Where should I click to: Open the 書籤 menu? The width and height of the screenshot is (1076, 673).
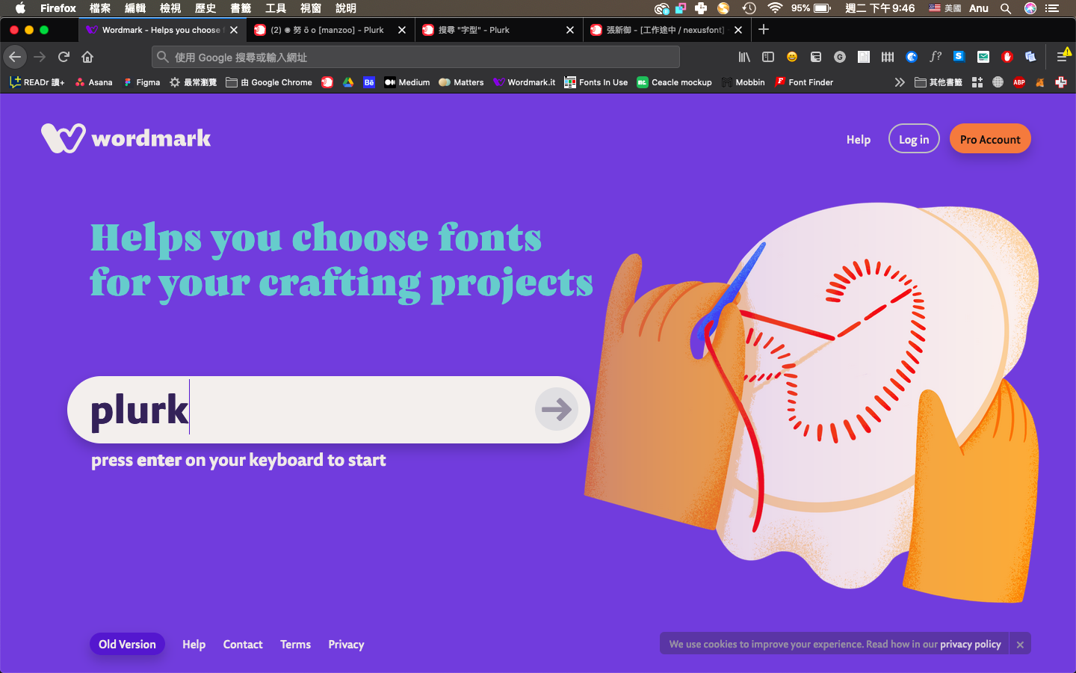coord(241,8)
